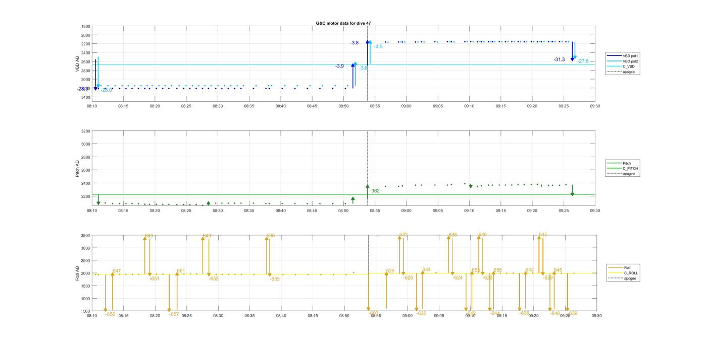This screenshot has height=349, width=707.
Task: Click the "625" roll annotation
Action: [x=390, y=271]
